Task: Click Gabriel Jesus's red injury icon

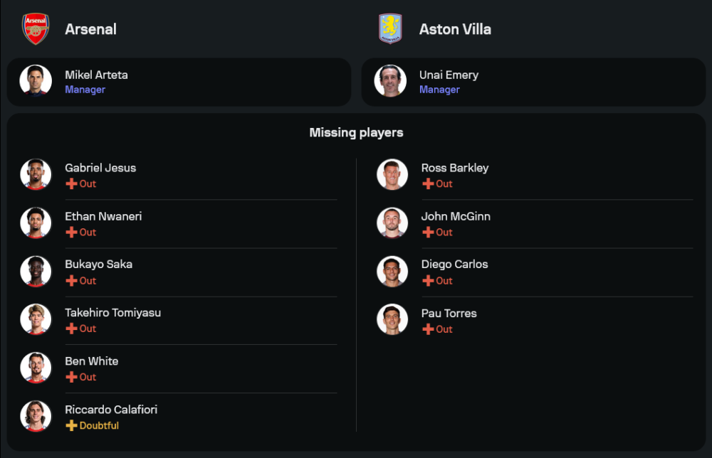Action: [71, 183]
